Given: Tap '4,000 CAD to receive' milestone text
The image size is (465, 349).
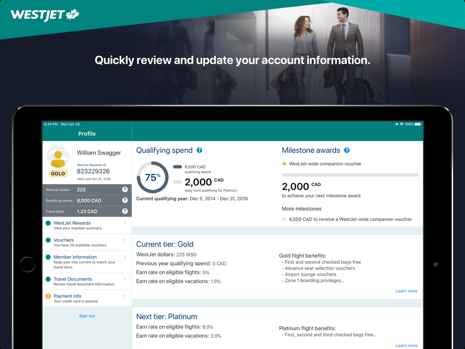Looking at the screenshot, I should [x=350, y=219].
